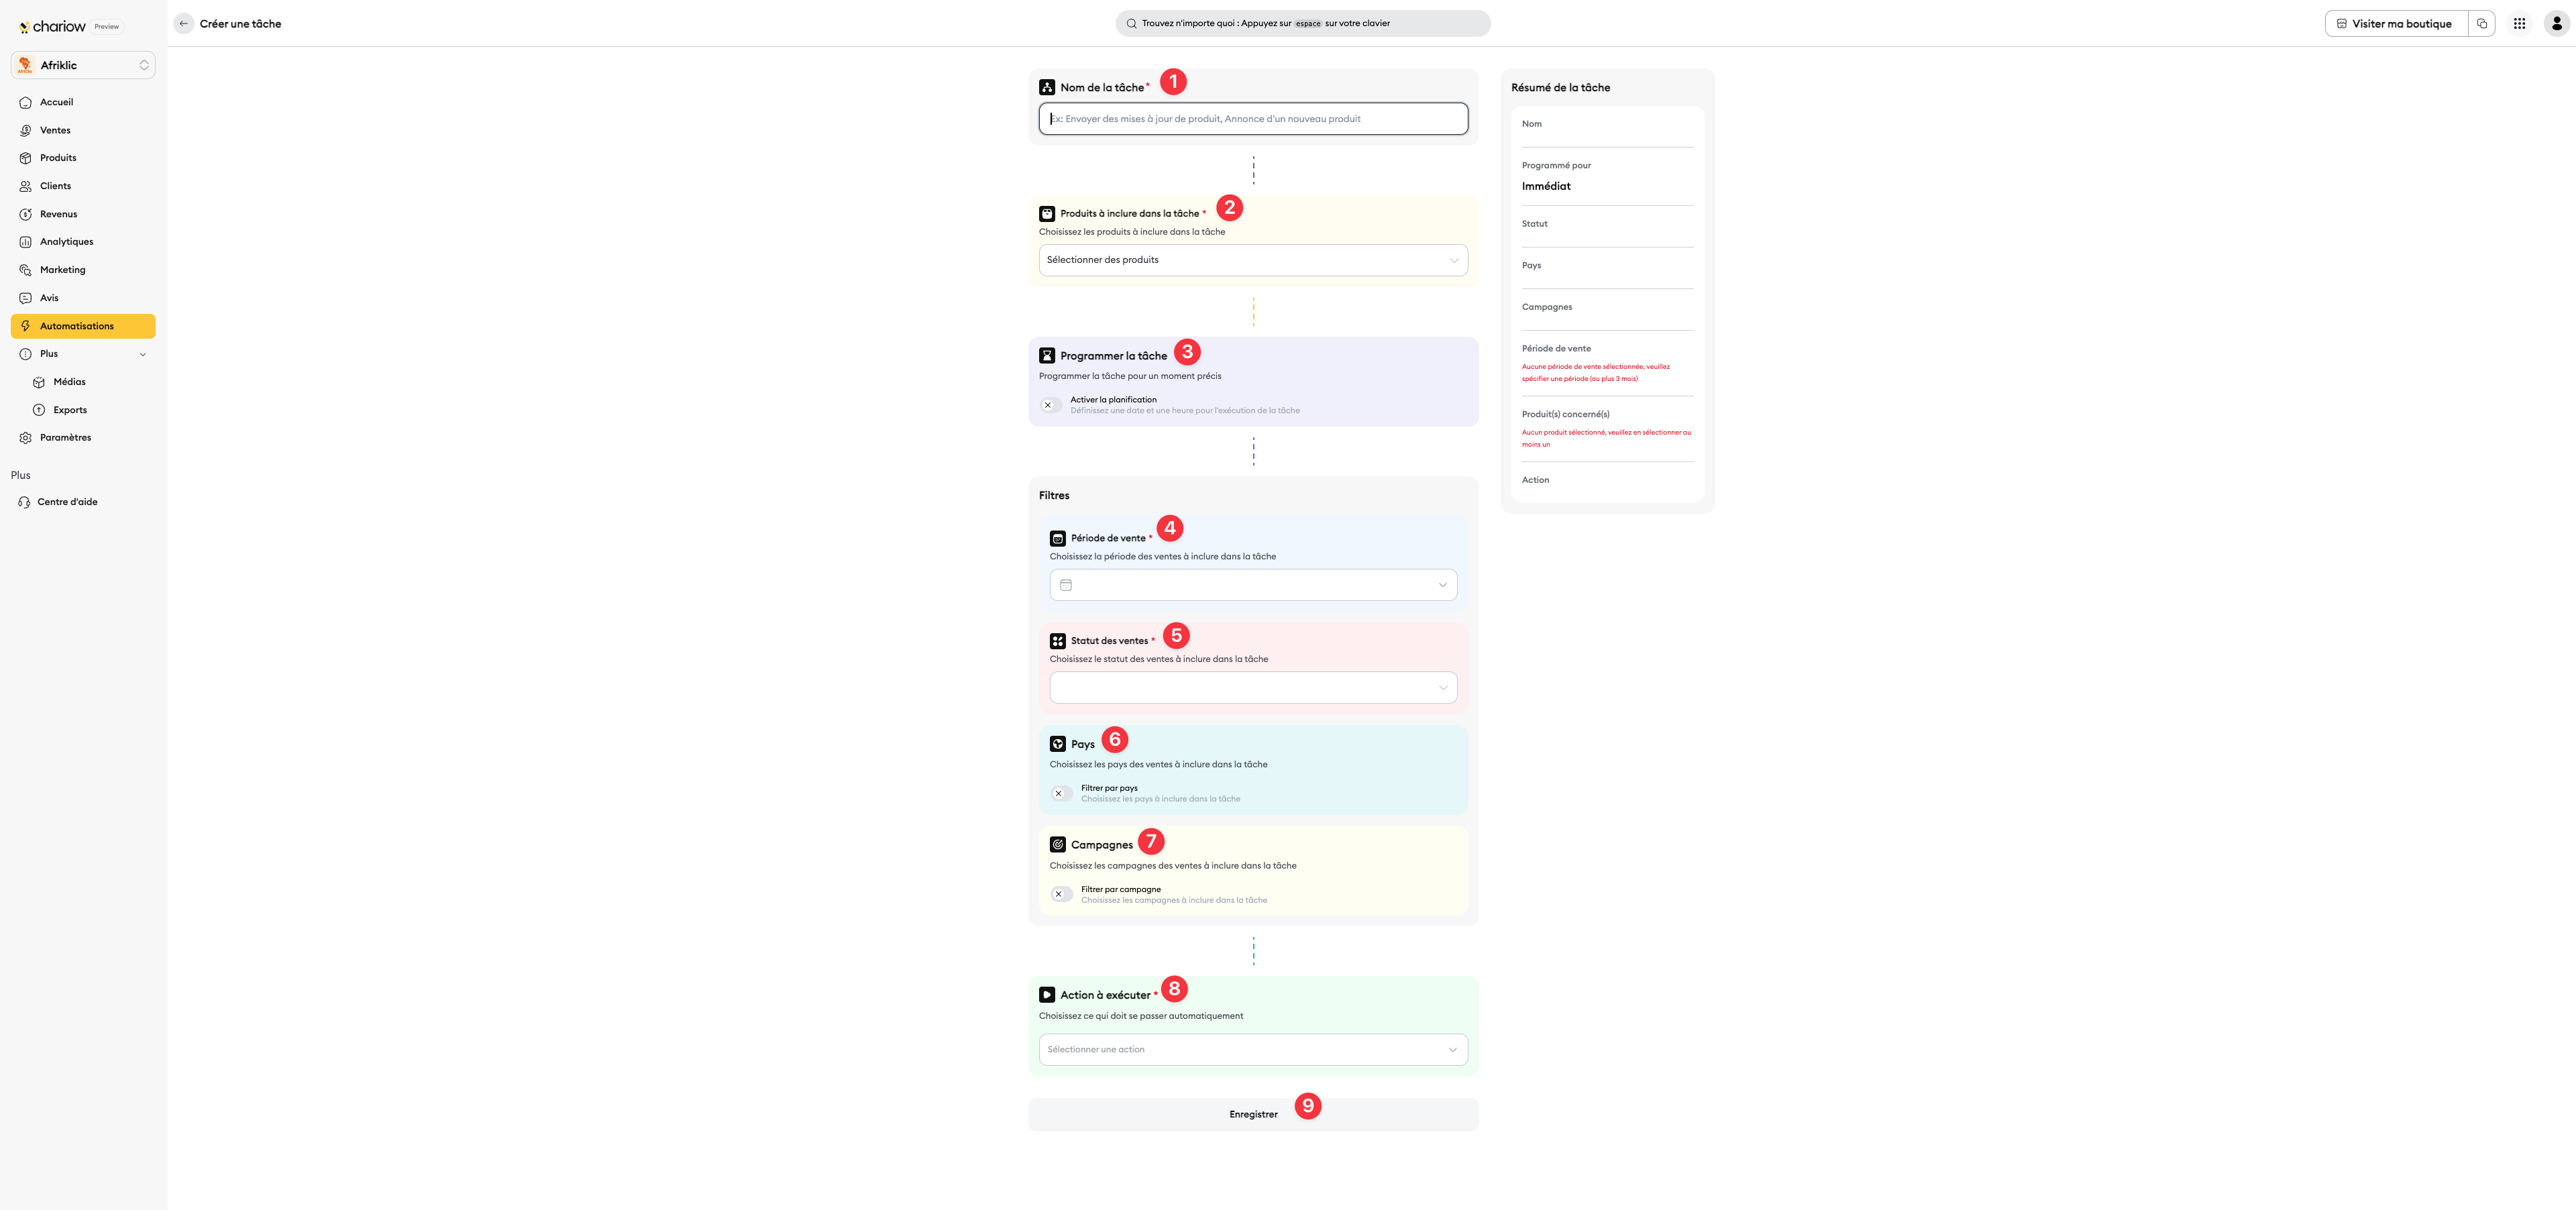Click the Médias icon in sidebar
This screenshot has height=1210, width=2576.
pyautogui.click(x=39, y=382)
